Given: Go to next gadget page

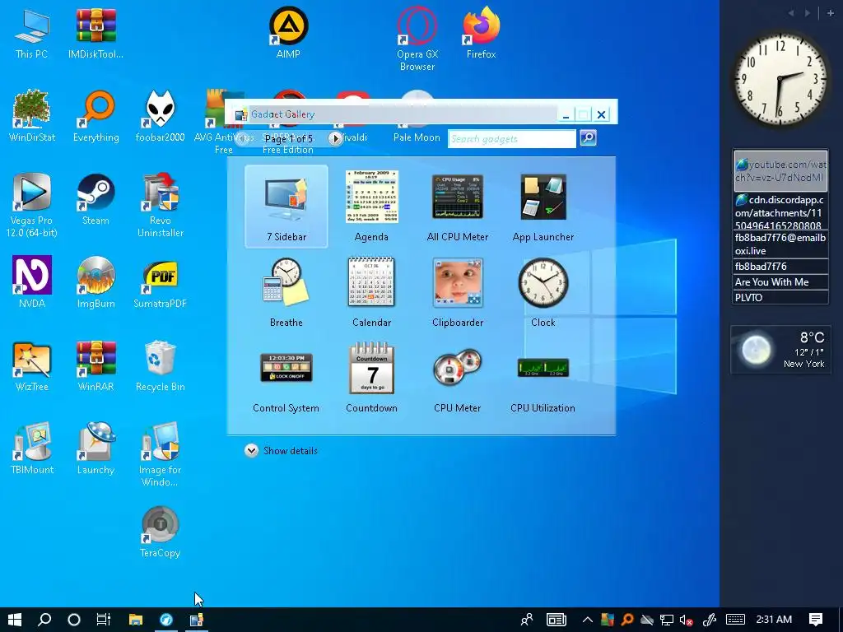Looking at the screenshot, I should click(x=335, y=138).
